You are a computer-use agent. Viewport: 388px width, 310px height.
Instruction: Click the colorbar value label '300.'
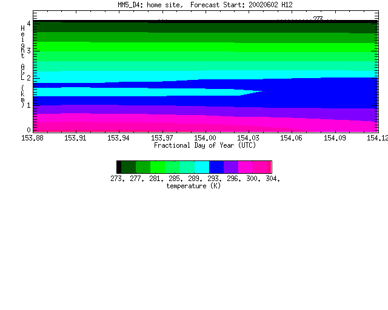253,179
